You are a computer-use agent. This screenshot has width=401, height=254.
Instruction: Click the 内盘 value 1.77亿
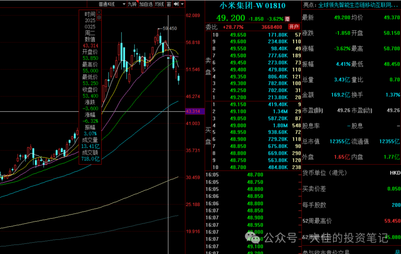392,157
